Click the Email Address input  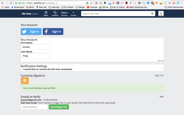34,107
